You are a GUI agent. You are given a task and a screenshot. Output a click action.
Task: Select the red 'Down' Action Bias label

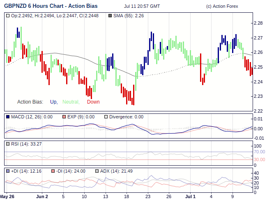93,102
